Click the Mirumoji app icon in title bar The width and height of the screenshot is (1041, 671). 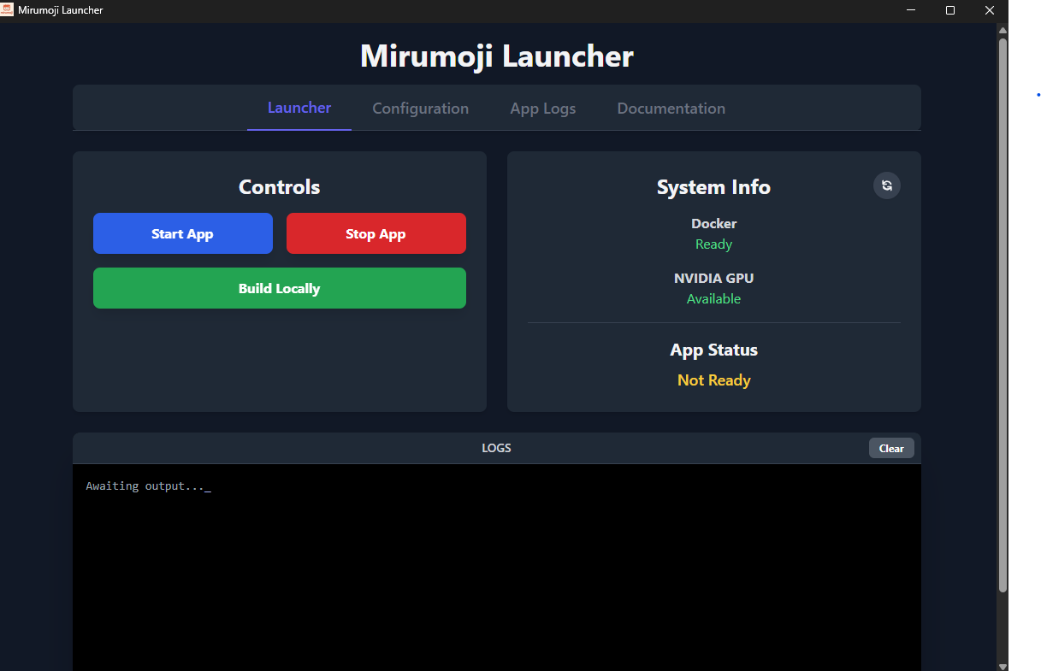click(7, 9)
